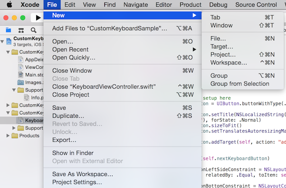Viewport: 286px width, 188px height.
Task: Select New File… in submenu
Action: point(243,39)
